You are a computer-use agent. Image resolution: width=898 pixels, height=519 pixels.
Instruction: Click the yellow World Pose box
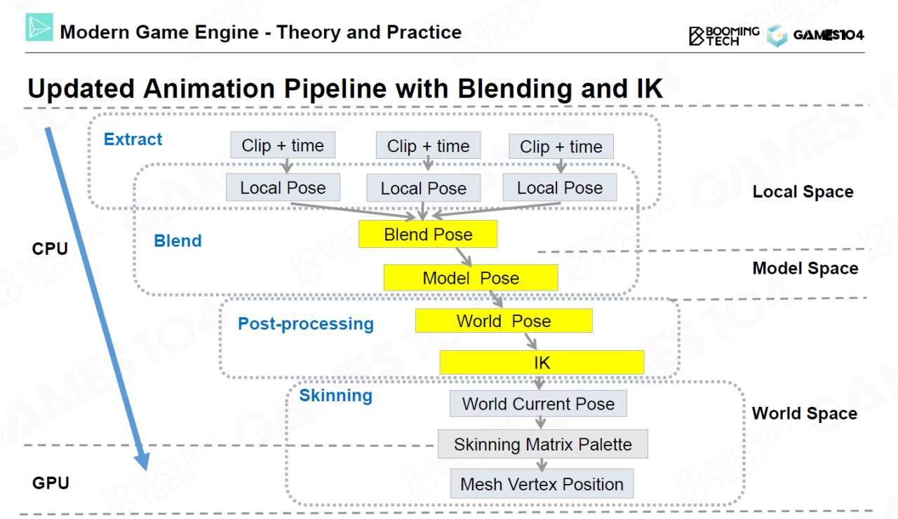point(504,321)
